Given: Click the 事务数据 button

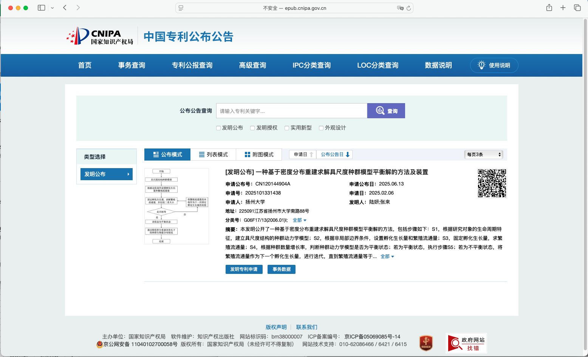Looking at the screenshot, I should (282, 269).
